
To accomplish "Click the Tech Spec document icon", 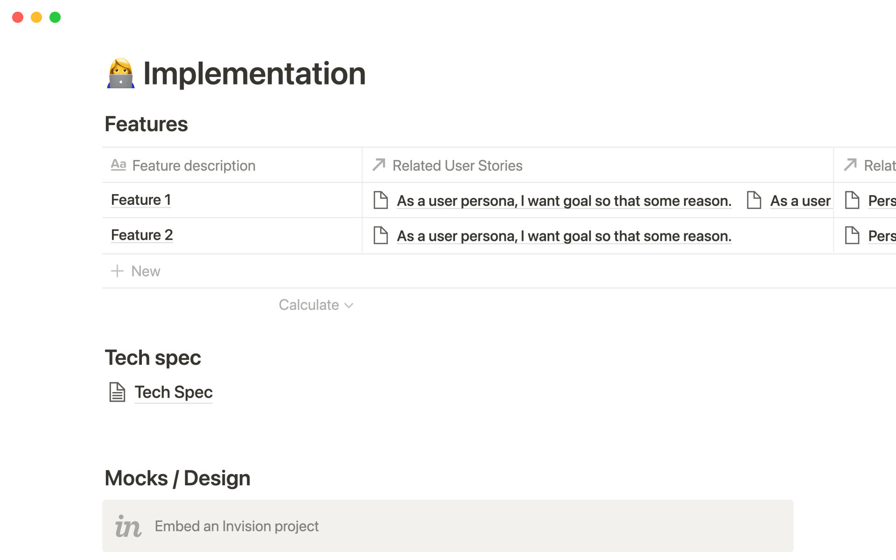I will click(x=117, y=392).
